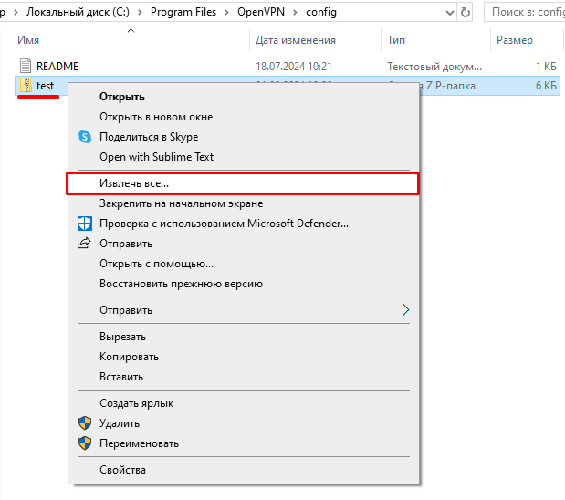Sort files by the Дата изменения column
Screen dimensions: 565x500
click(296, 40)
